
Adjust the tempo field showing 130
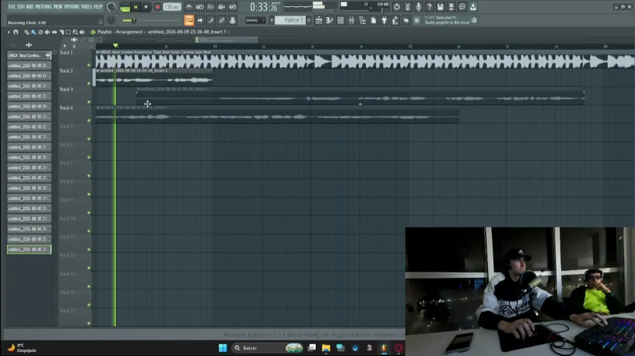click(x=172, y=7)
